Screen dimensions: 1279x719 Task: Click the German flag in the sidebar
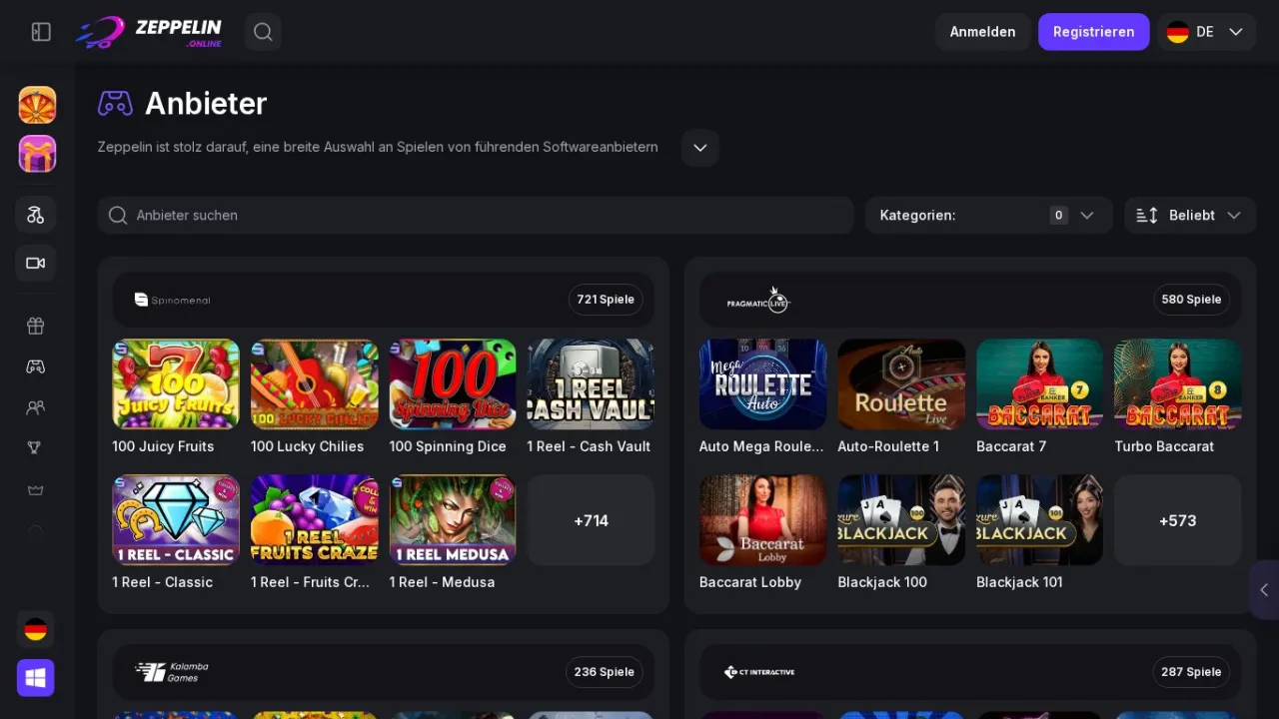[36, 629]
